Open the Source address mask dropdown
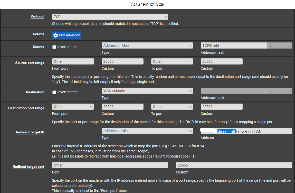295x193 pixels. (283, 45)
